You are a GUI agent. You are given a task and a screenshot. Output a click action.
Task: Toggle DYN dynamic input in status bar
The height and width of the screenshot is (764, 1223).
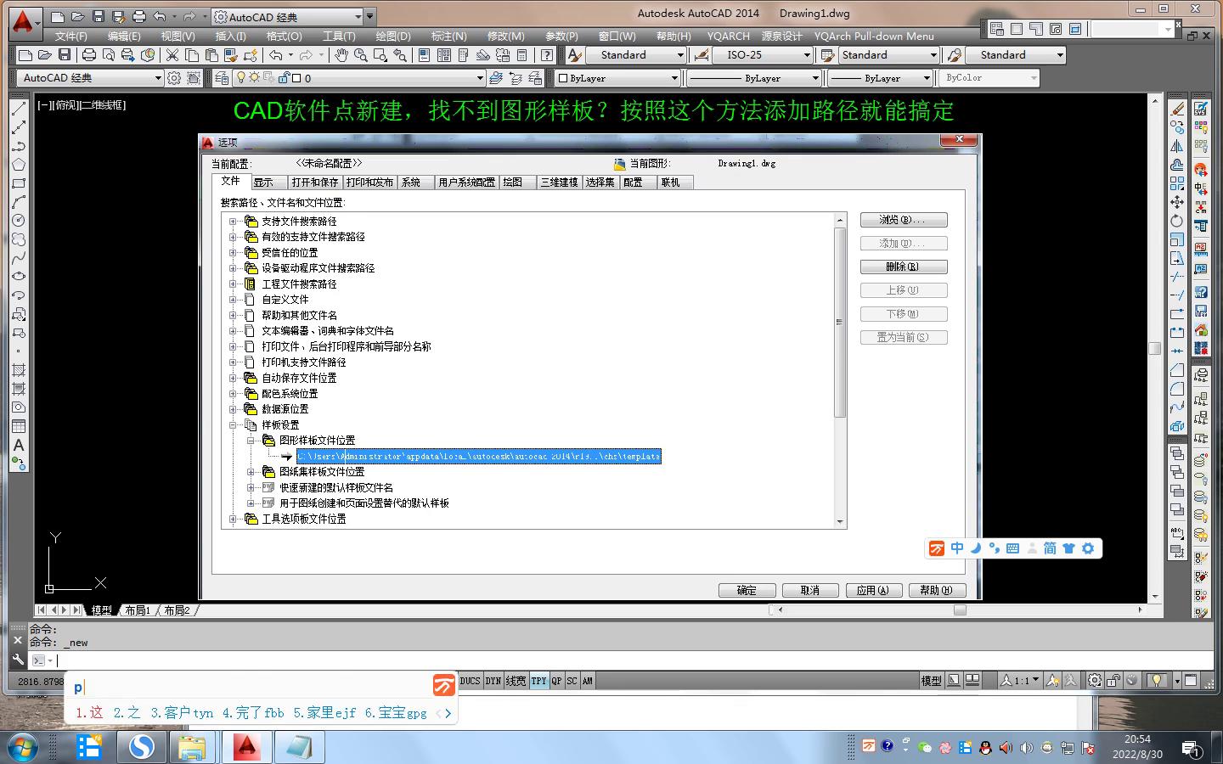[x=493, y=681]
